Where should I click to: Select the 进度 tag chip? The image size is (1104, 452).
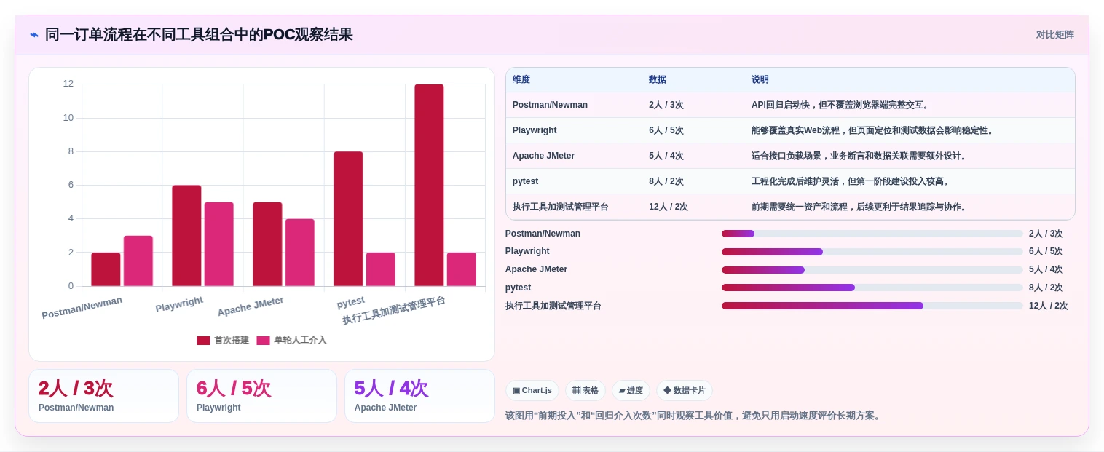[631, 390]
